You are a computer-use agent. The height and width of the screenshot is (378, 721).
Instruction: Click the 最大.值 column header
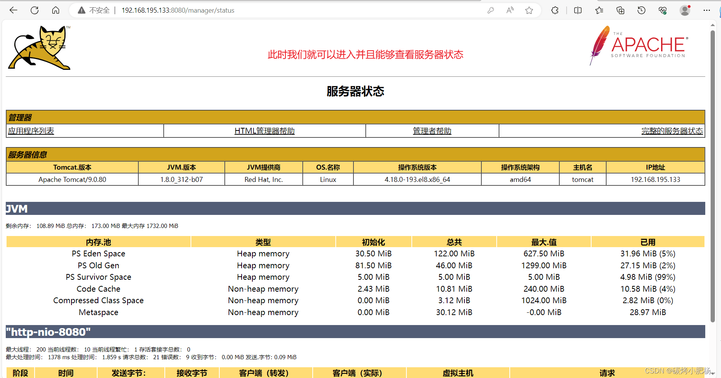[544, 242]
